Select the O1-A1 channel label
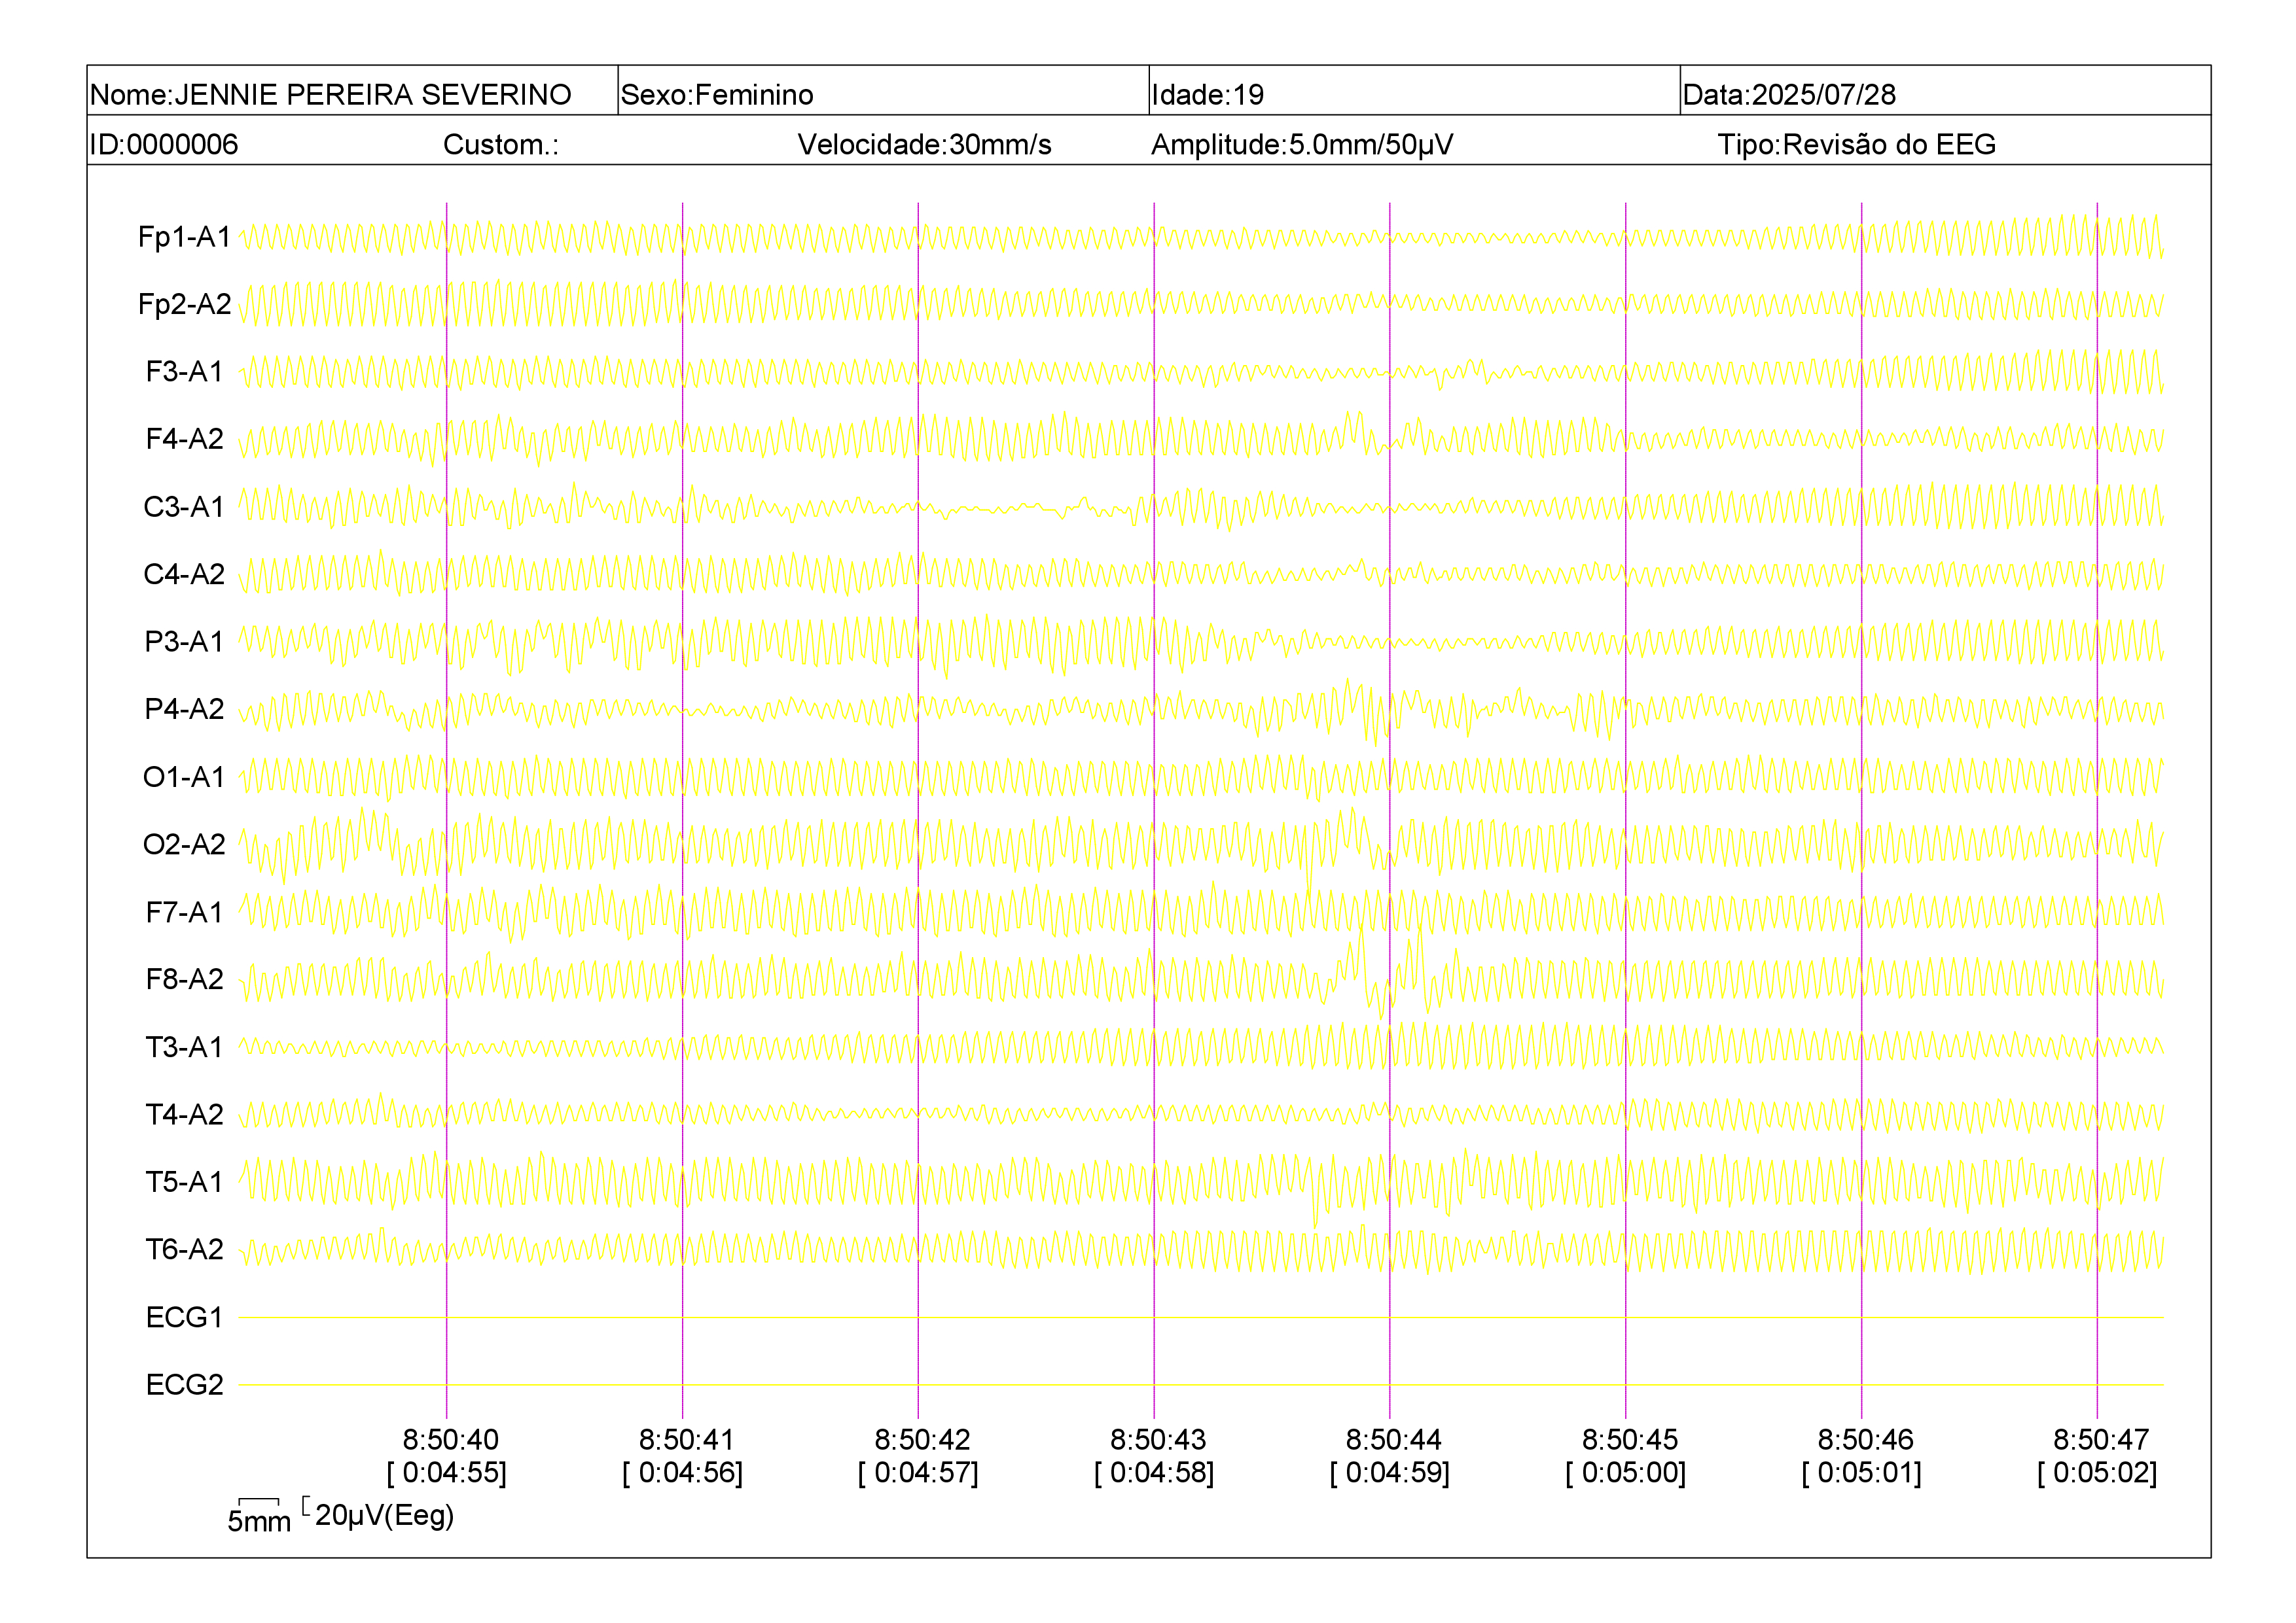The width and height of the screenshot is (2296, 1623). pos(185,777)
